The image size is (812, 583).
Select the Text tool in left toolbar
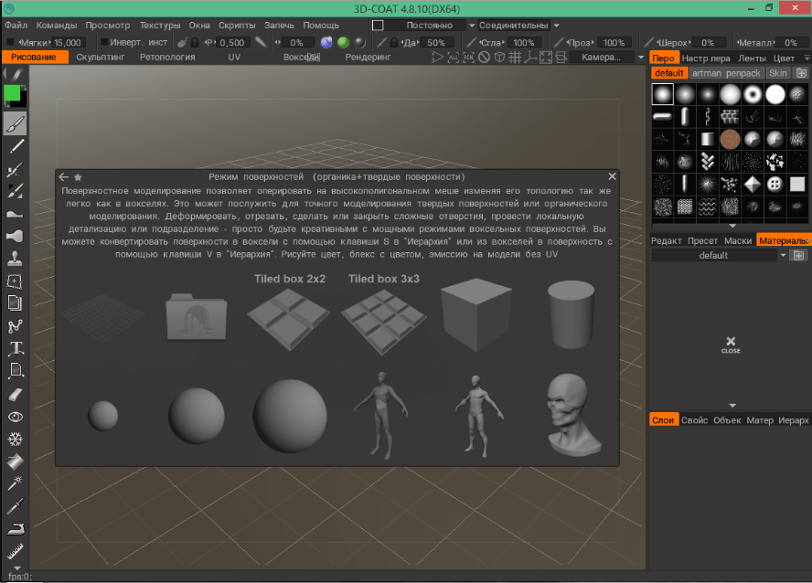[x=16, y=348]
